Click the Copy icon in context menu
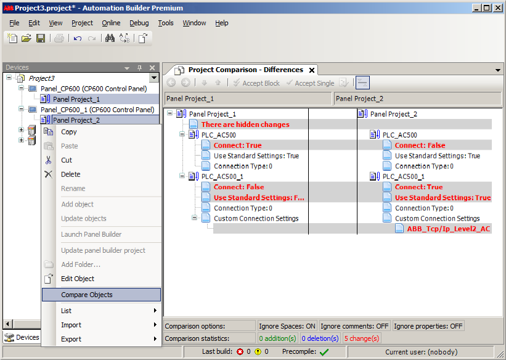Screen dimensions: 506x360 49,132
